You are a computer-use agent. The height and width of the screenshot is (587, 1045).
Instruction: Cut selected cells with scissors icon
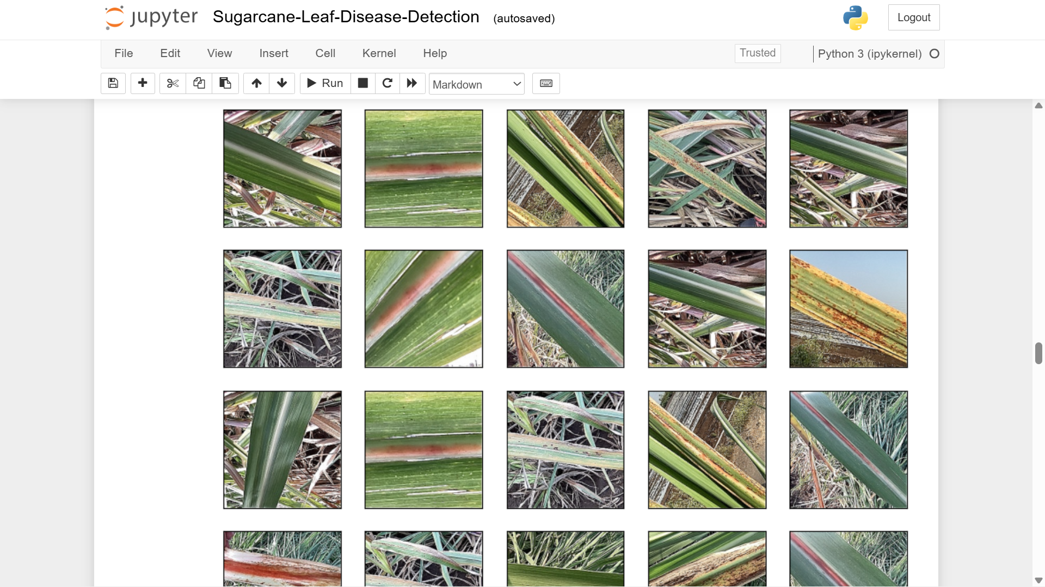[x=173, y=83]
